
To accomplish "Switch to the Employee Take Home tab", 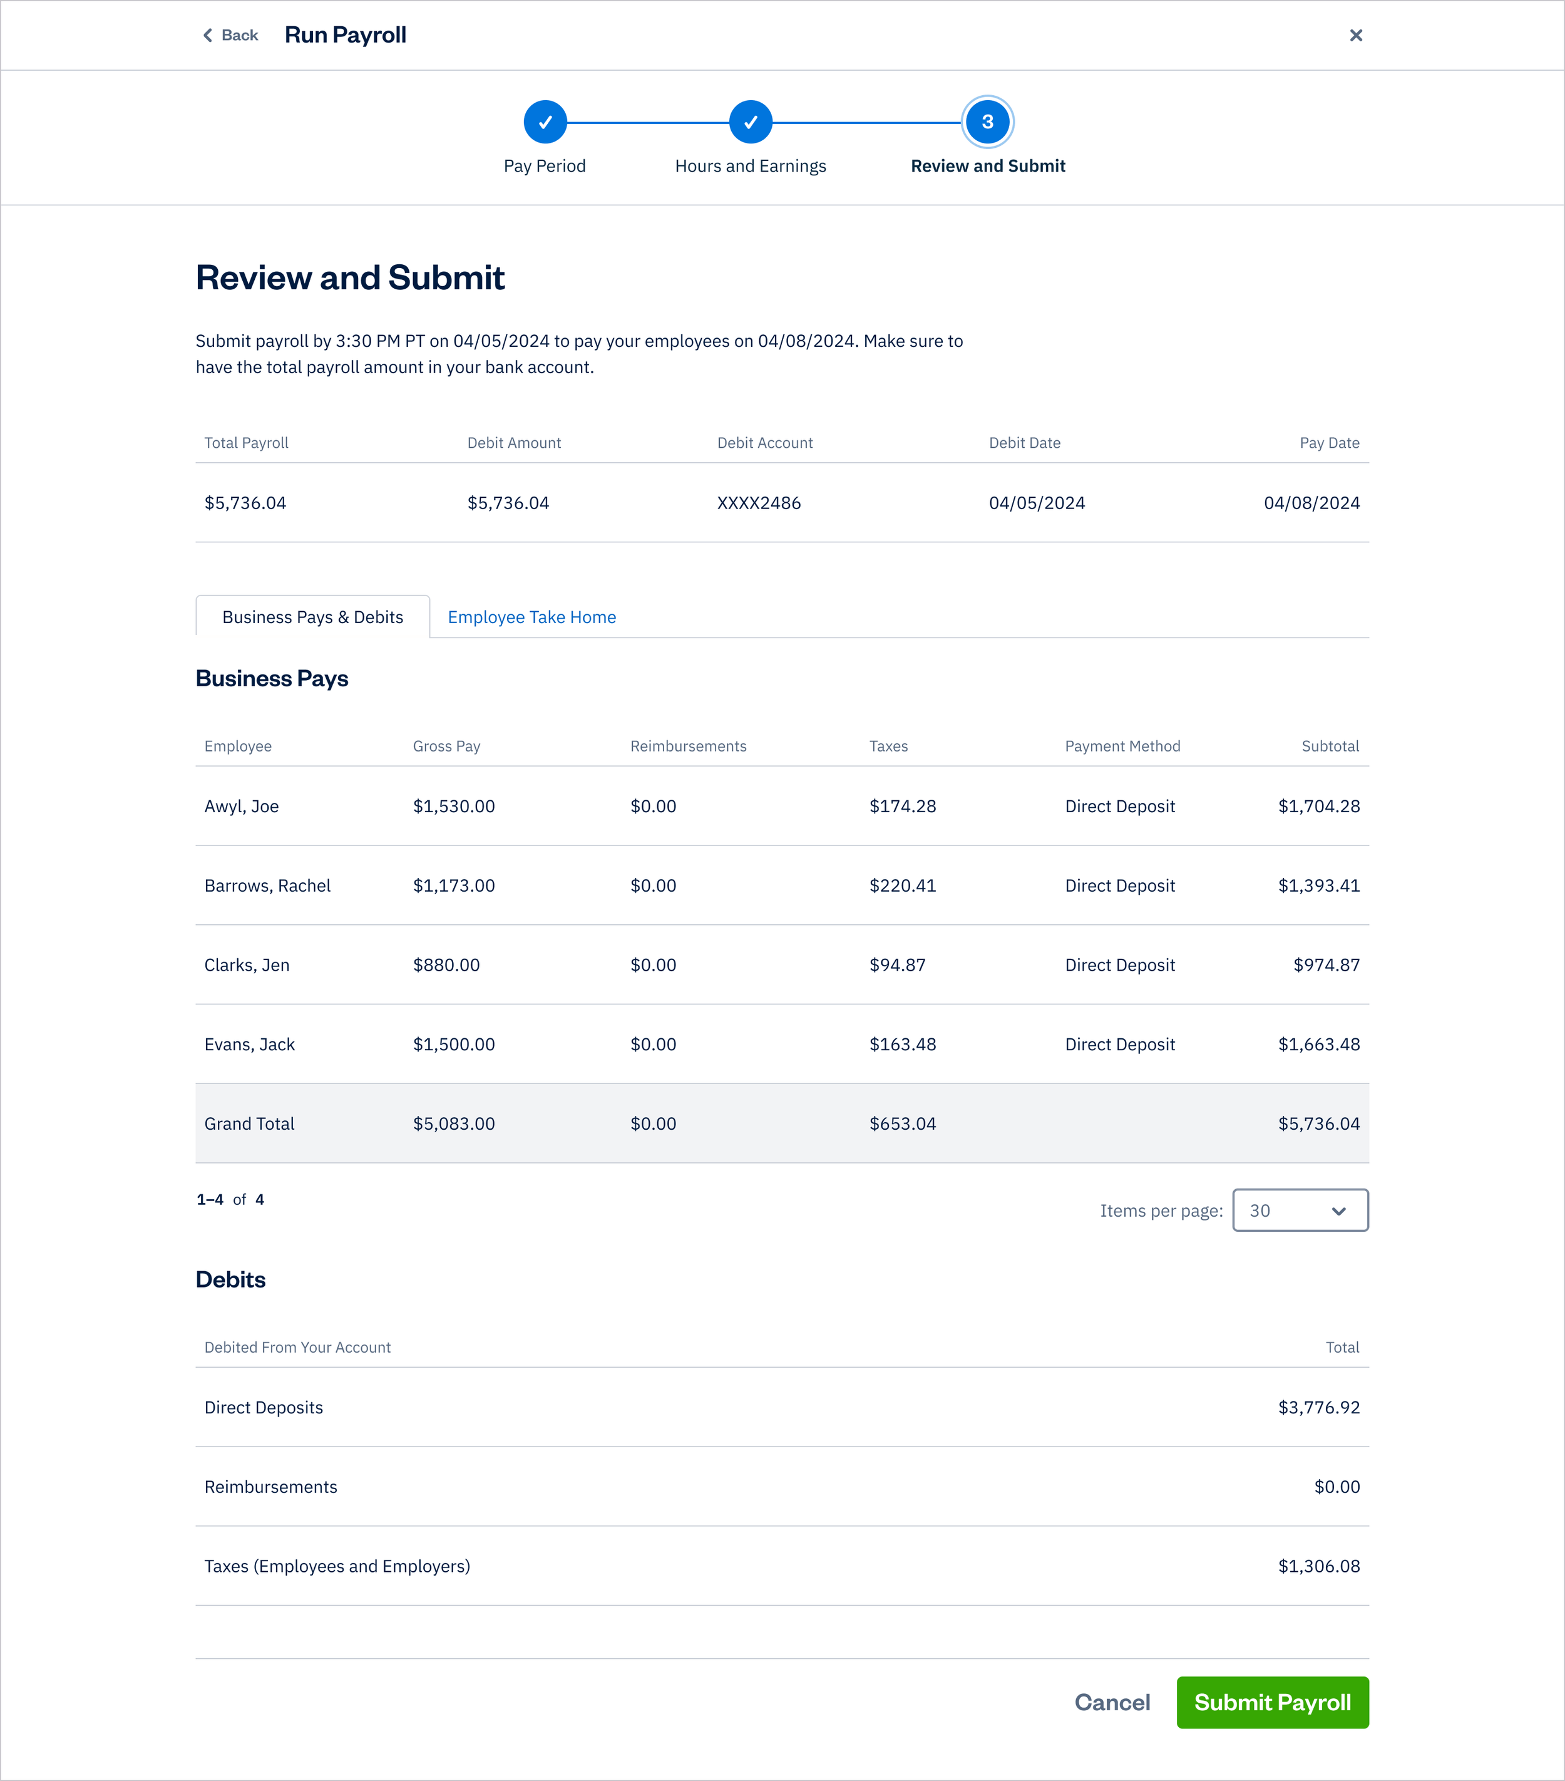I will pos(531,617).
